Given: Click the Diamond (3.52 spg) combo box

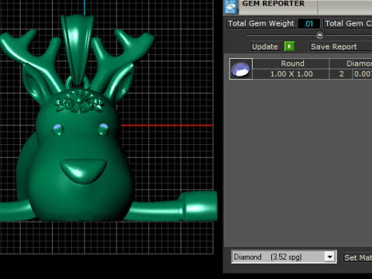Looking at the screenshot, I should 284,257.
